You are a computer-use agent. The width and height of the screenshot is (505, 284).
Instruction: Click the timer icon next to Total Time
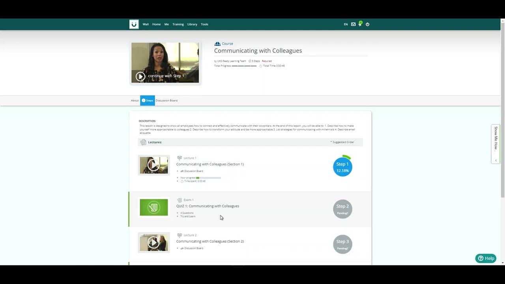click(x=260, y=66)
